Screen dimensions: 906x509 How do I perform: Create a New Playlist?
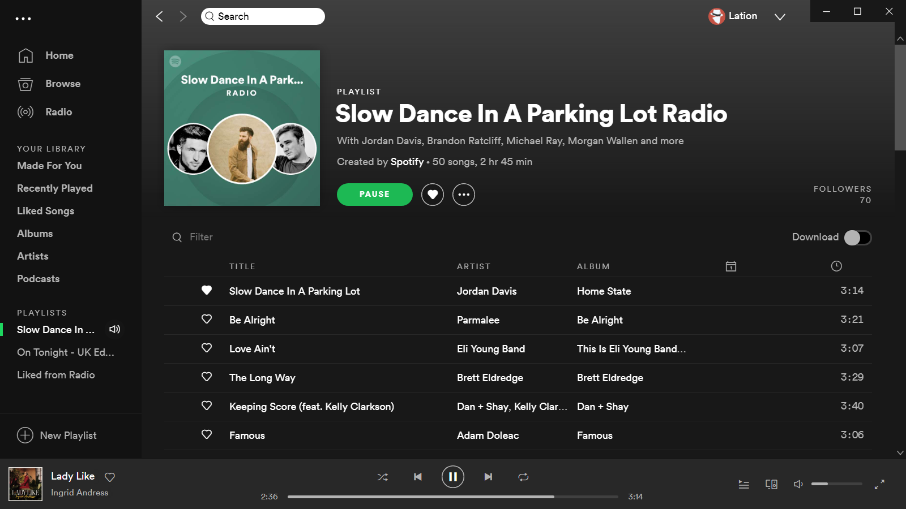tap(57, 435)
